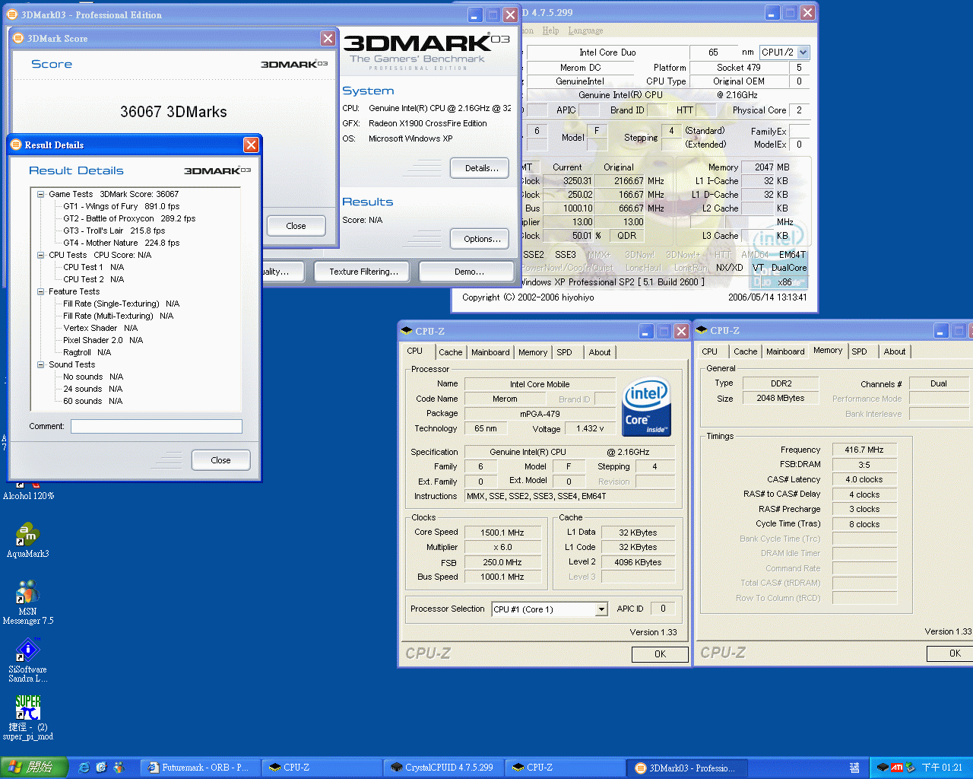Click the left CPU-Z title bar icon
This screenshot has height=779, width=973.
pos(407,331)
